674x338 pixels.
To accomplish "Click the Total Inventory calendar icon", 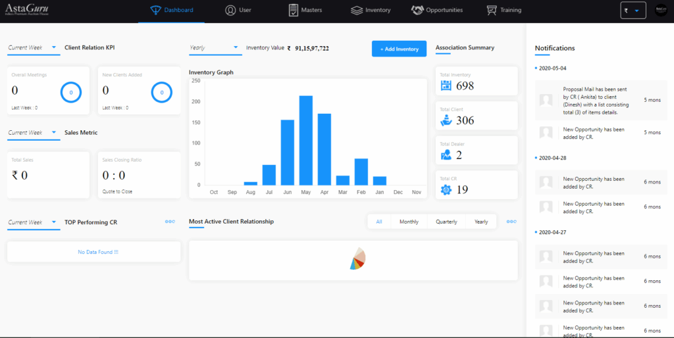I will pyautogui.click(x=446, y=85).
